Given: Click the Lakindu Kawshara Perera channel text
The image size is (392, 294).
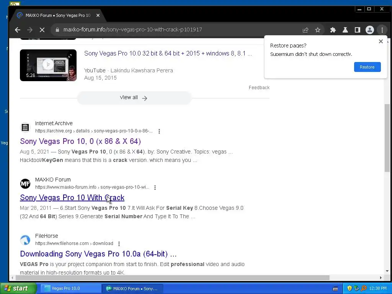Looking at the screenshot, I should click(x=142, y=70).
